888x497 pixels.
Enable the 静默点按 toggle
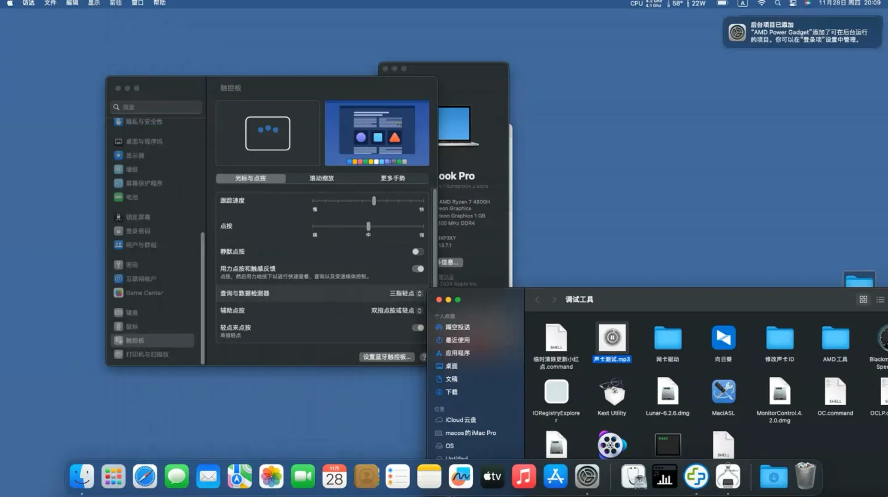[417, 251]
